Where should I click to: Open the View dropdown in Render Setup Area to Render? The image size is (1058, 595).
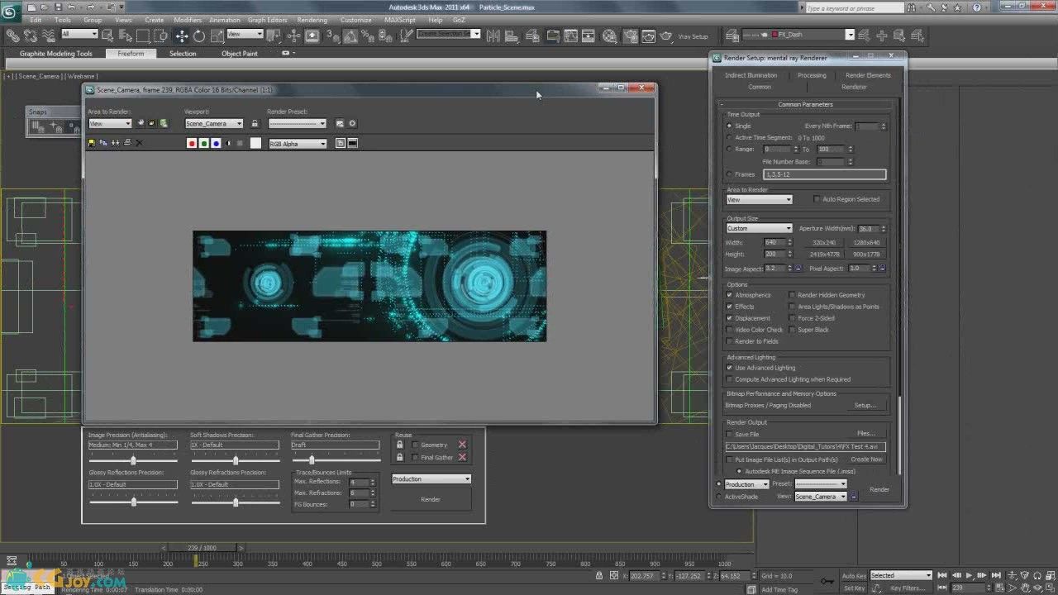(759, 199)
